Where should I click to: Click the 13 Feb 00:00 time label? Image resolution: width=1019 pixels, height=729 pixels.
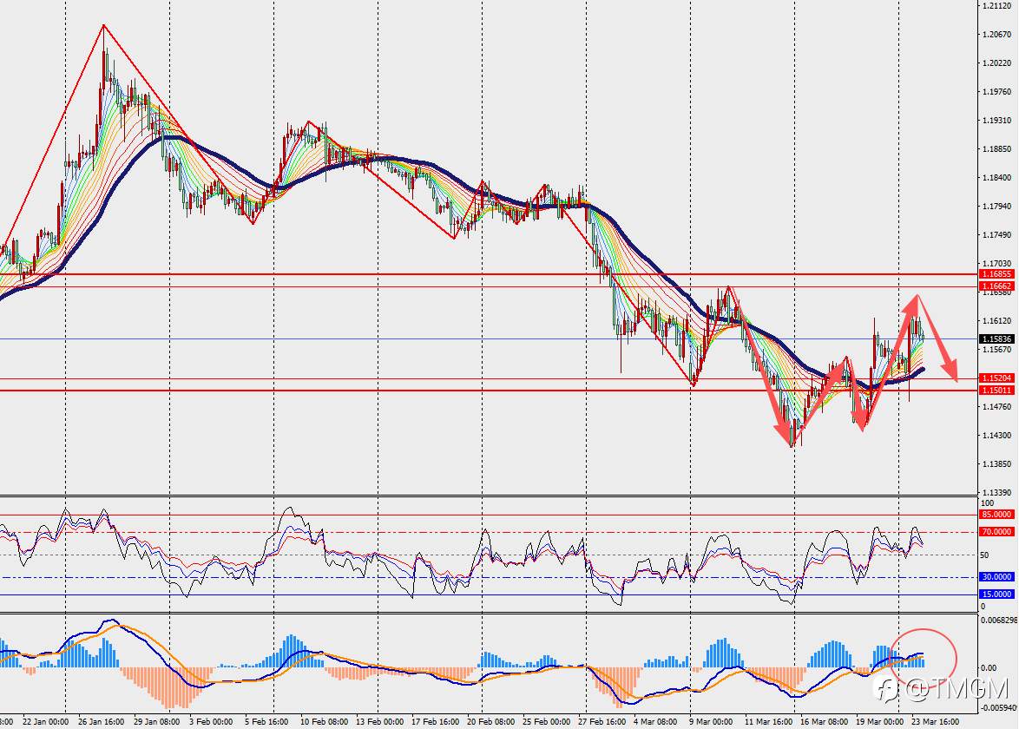click(x=379, y=721)
